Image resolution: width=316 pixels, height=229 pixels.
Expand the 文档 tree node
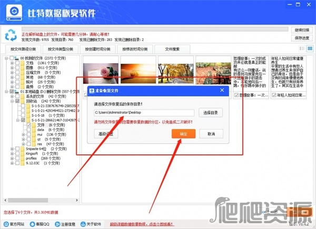click(x=12, y=63)
